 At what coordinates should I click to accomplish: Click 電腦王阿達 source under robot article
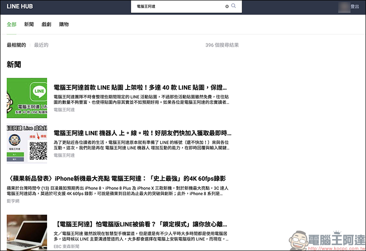coord(64,155)
